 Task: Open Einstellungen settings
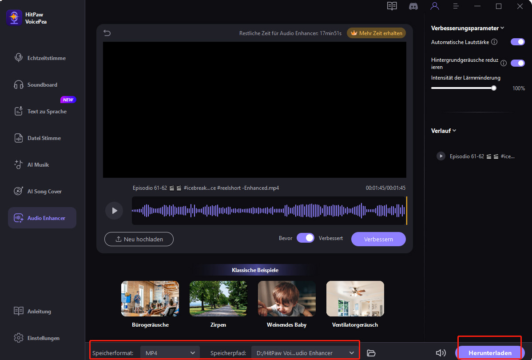click(x=37, y=338)
